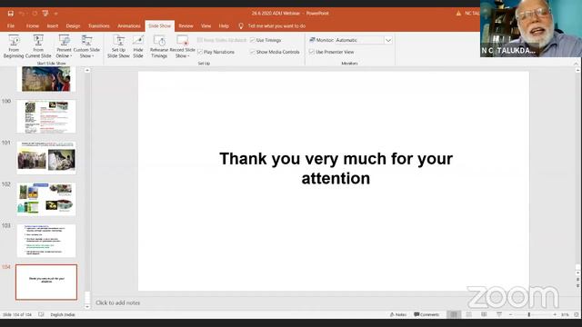The image size is (582, 327).
Task: Collapse the ribbon using the chevron
Action: coord(576,64)
